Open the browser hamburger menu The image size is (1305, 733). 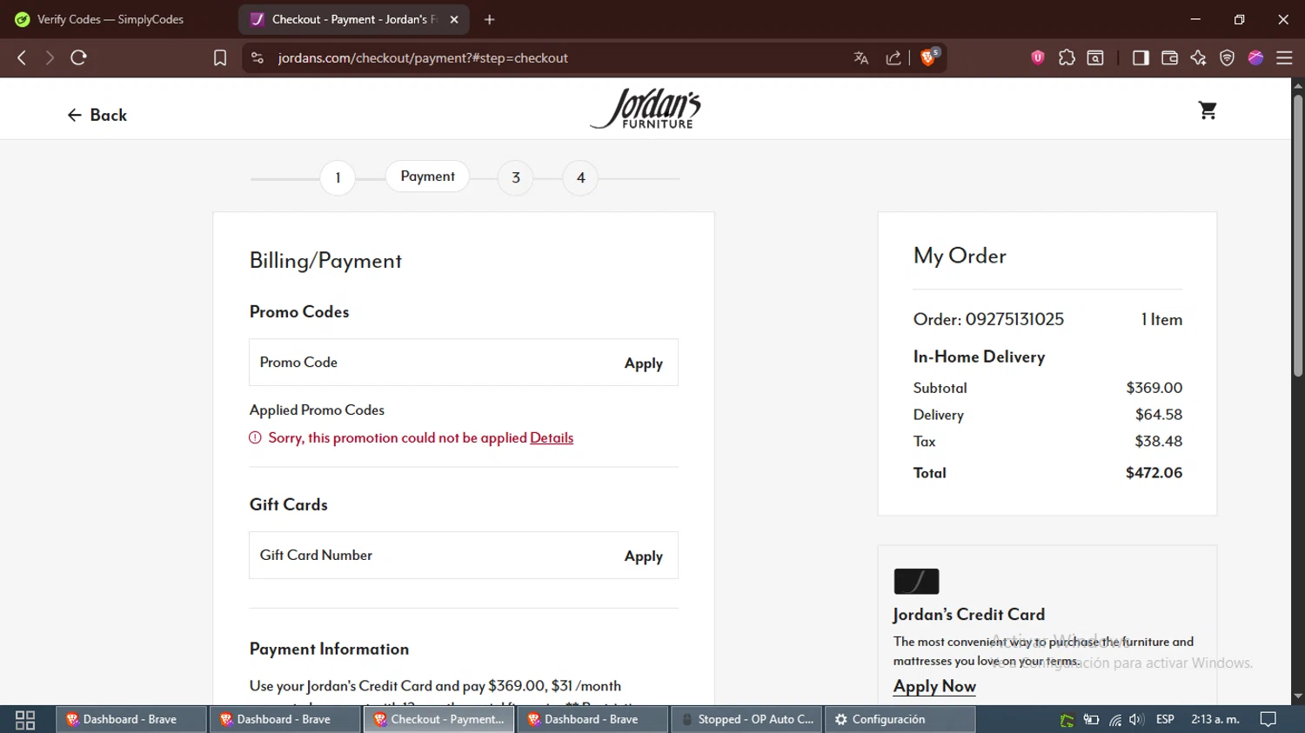[x=1284, y=57]
